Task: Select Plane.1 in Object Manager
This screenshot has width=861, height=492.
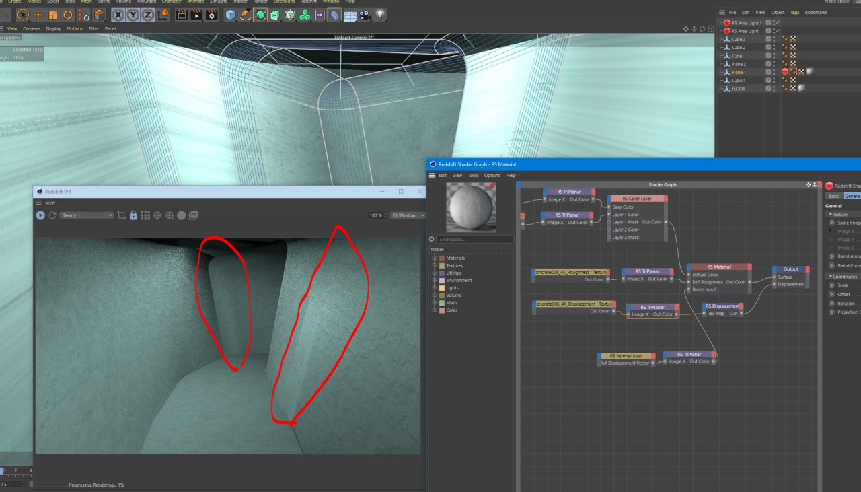Action: 739,71
